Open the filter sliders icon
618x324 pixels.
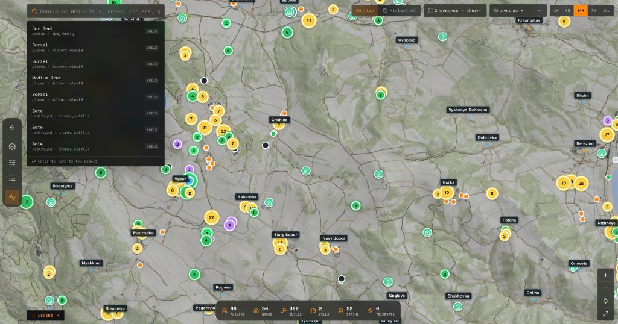coord(12,163)
